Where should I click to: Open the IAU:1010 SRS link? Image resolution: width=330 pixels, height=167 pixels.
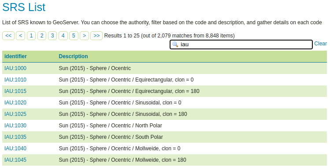tap(15, 80)
